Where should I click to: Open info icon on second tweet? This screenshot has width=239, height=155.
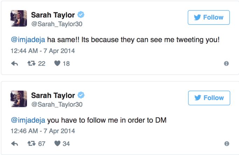[x=226, y=143]
